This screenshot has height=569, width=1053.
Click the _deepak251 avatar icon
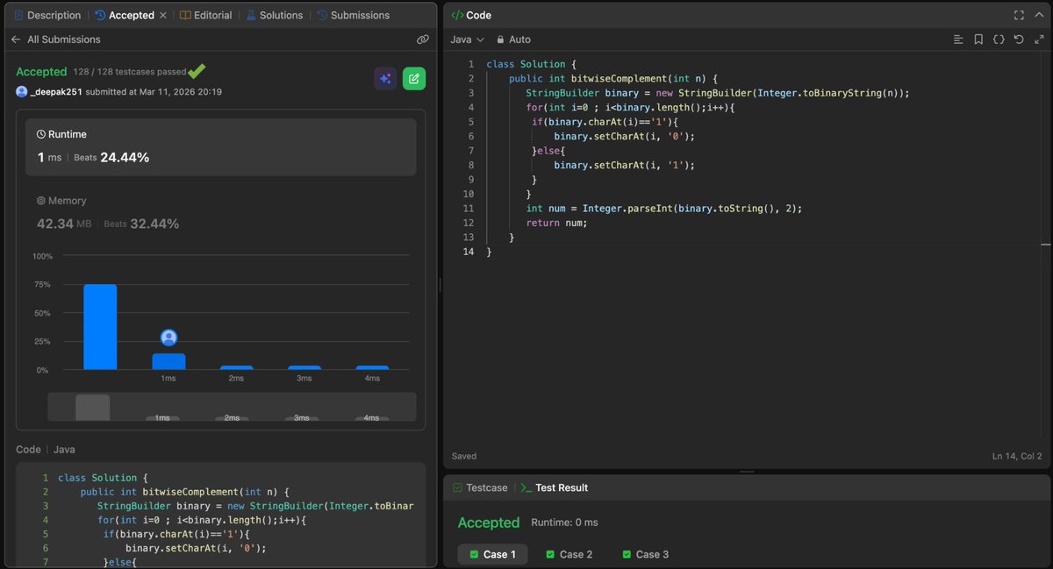[21, 92]
